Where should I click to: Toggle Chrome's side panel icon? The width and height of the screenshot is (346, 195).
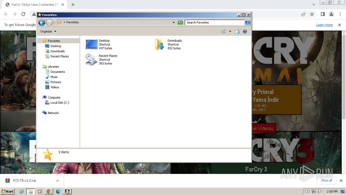pos(322,14)
